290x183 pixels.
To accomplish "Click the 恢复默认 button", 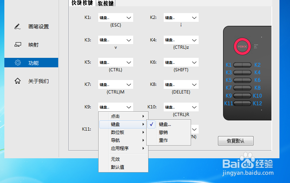I will (x=236, y=141).
